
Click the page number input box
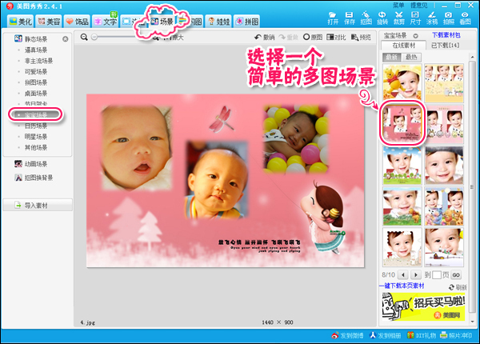coord(437,275)
